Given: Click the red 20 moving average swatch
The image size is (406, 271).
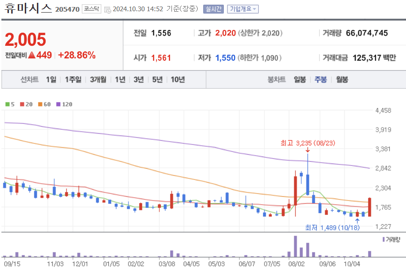Looking at the screenshot, I should click(x=22, y=104).
